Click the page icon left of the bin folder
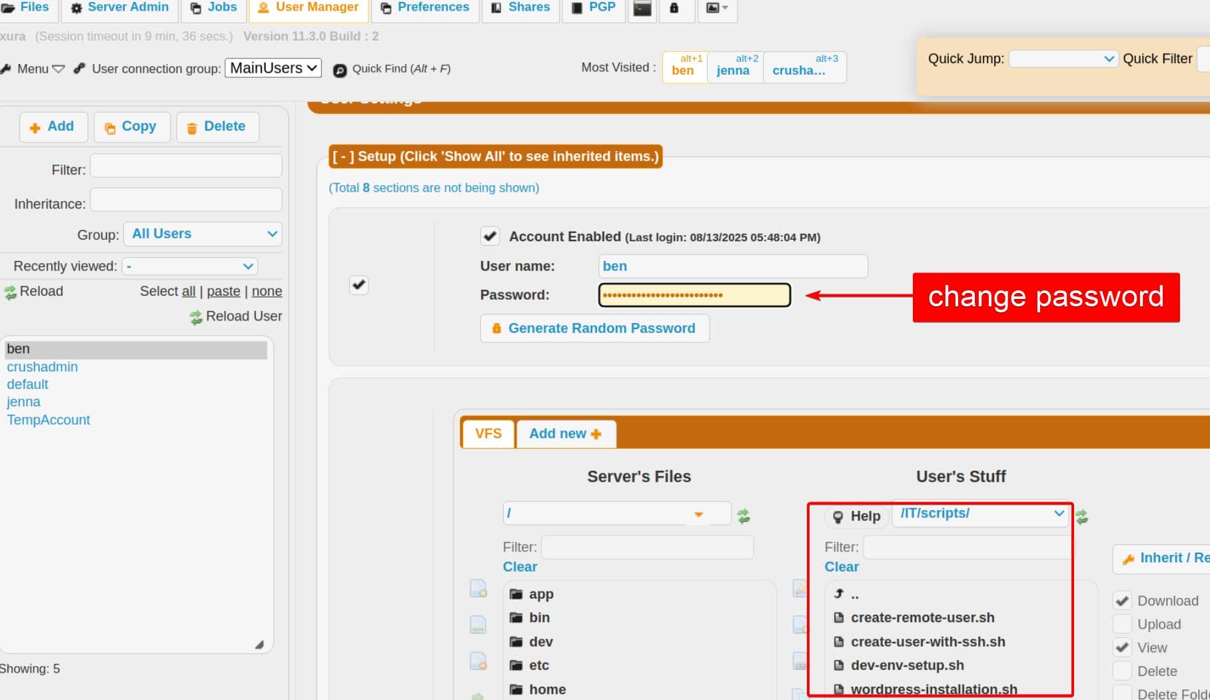 point(478,625)
